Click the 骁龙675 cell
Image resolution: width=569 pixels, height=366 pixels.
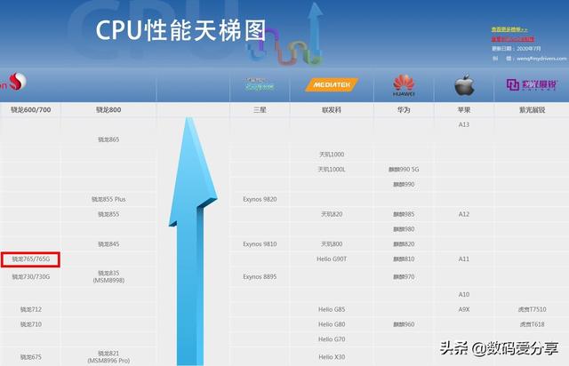pyautogui.click(x=30, y=357)
